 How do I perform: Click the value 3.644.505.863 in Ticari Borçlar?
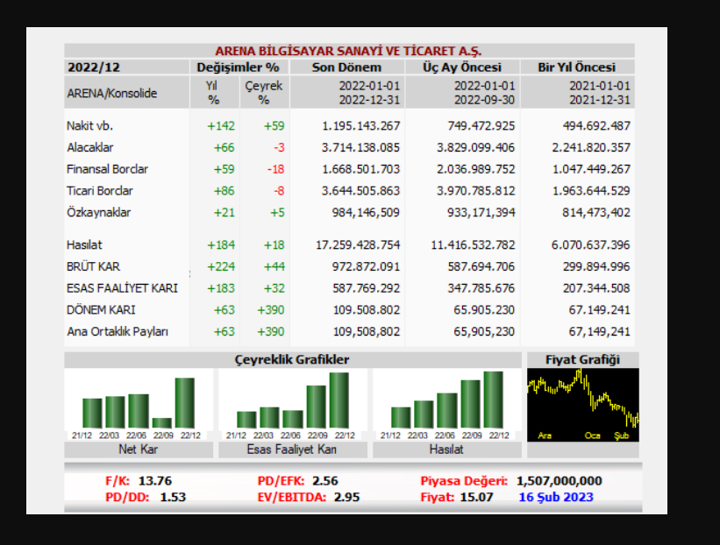[x=360, y=190]
